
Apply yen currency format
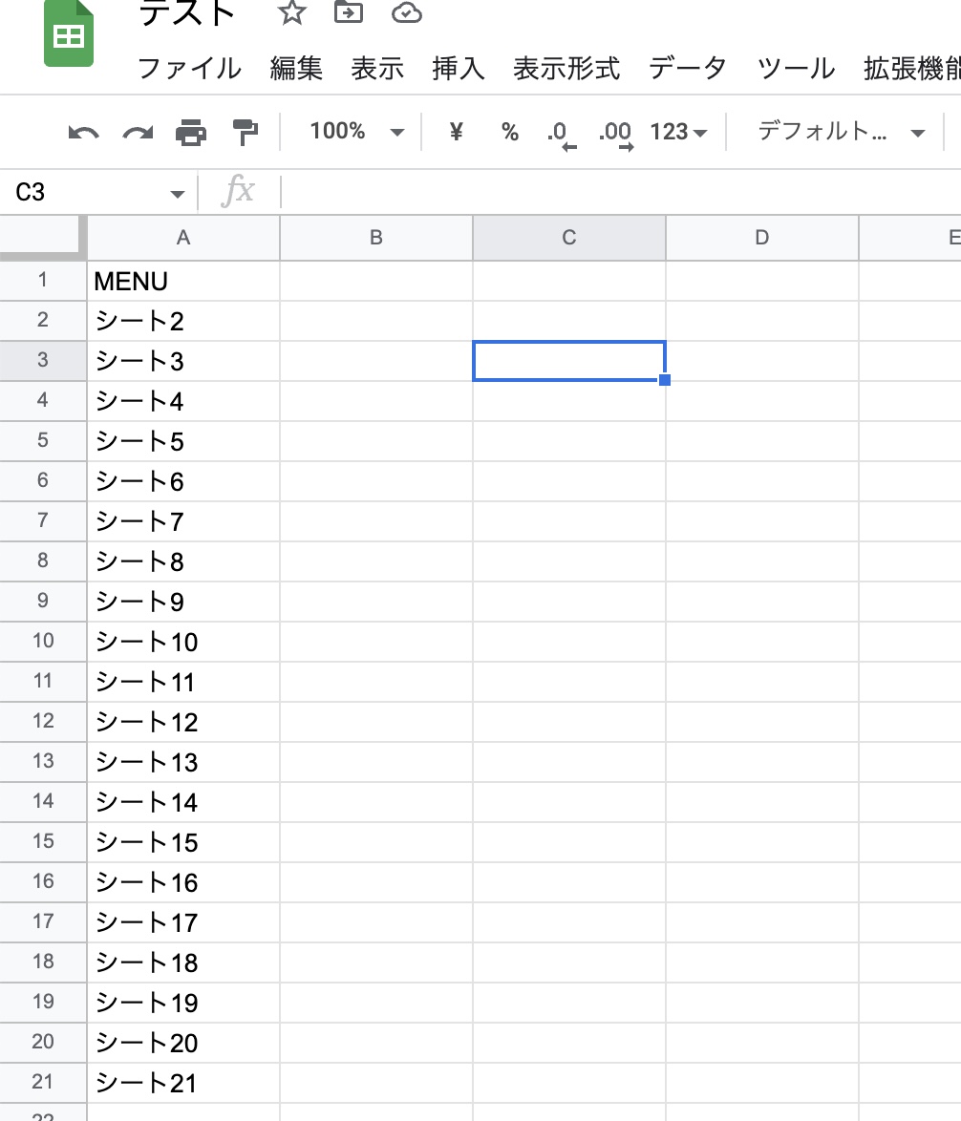click(x=456, y=132)
